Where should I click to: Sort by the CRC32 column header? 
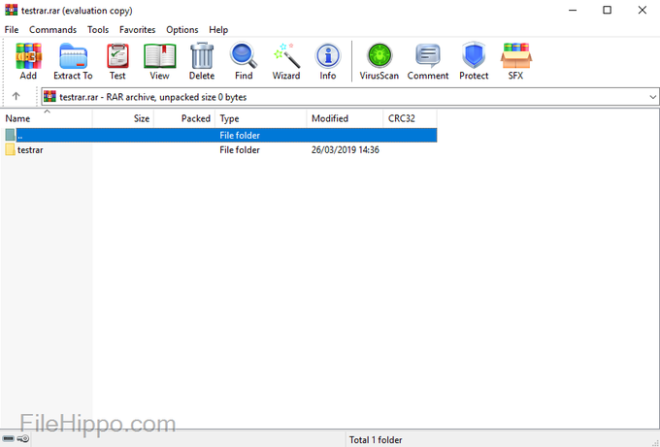(410, 118)
